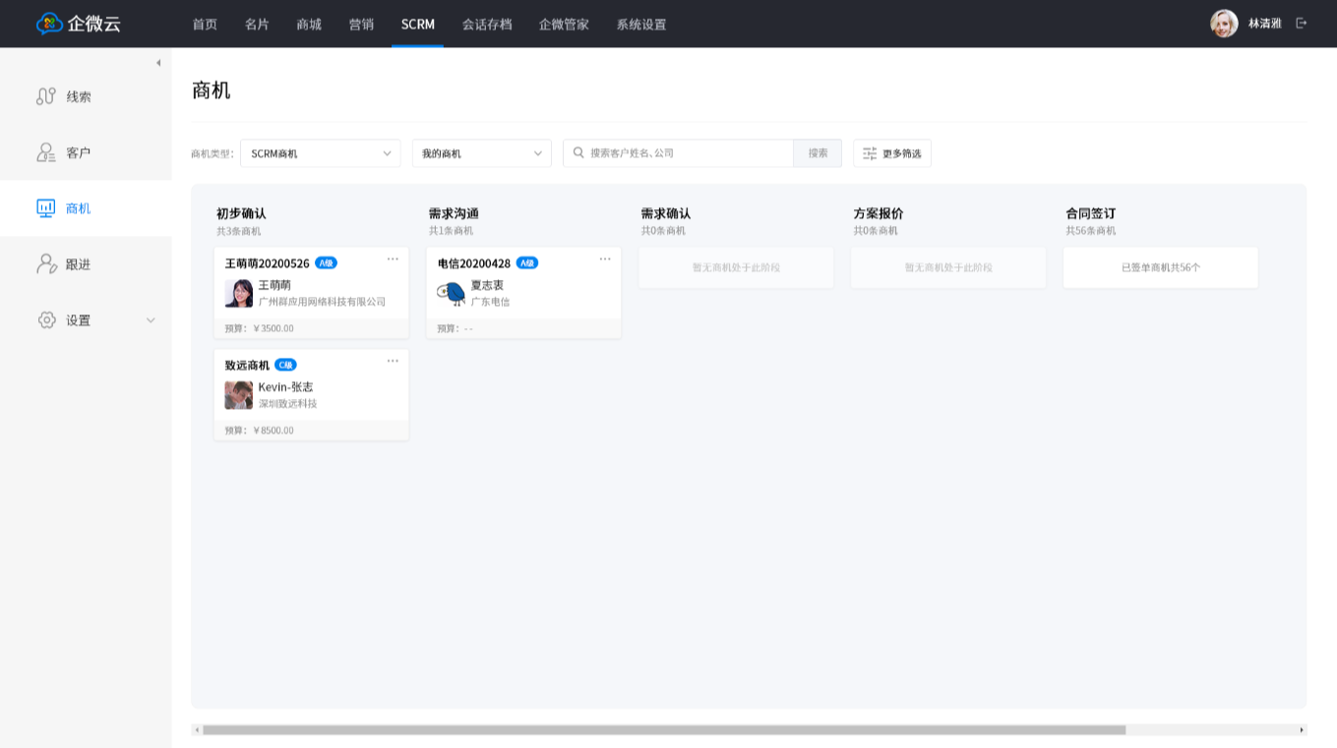Image resolution: width=1337 pixels, height=748 pixels.
Task: Click the logout icon beside 林清雅
Action: 1302,24
